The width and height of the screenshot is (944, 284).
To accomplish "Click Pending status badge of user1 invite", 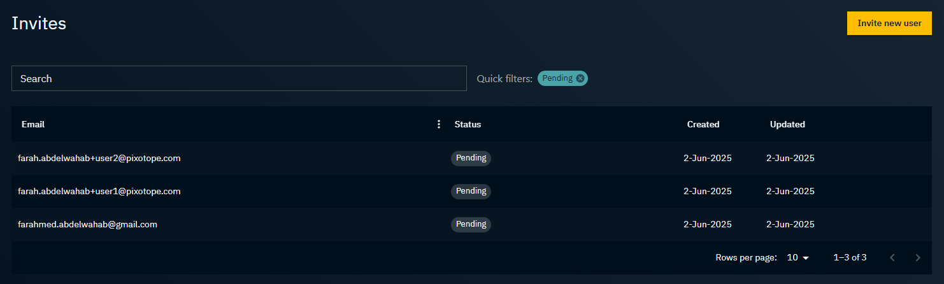I will point(471,191).
